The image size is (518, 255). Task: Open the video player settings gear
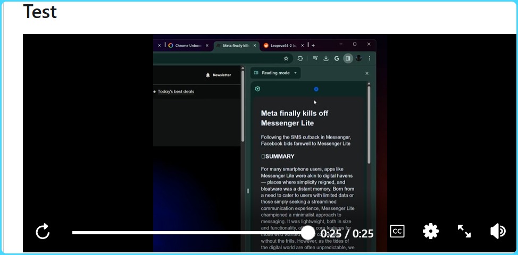tap(430, 231)
